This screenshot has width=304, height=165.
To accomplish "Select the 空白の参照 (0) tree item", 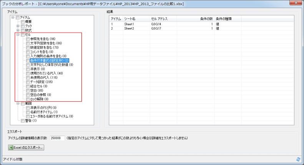I will coord(41,95).
